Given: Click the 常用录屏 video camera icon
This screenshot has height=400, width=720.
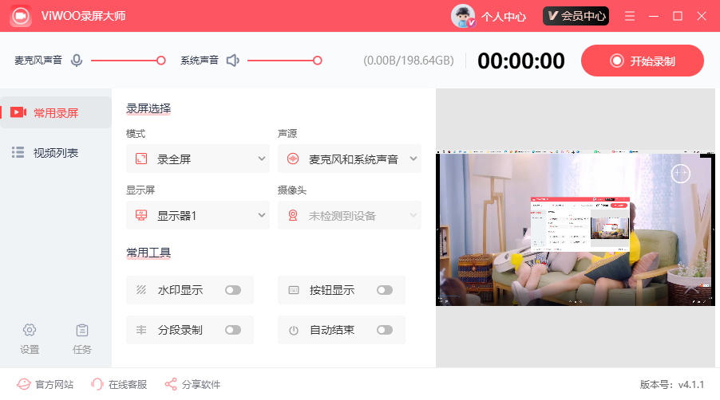Looking at the screenshot, I should click(18, 112).
